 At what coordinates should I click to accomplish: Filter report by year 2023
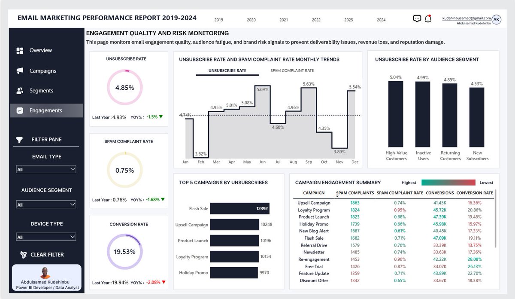pyautogui.click(x=348, y=20)
